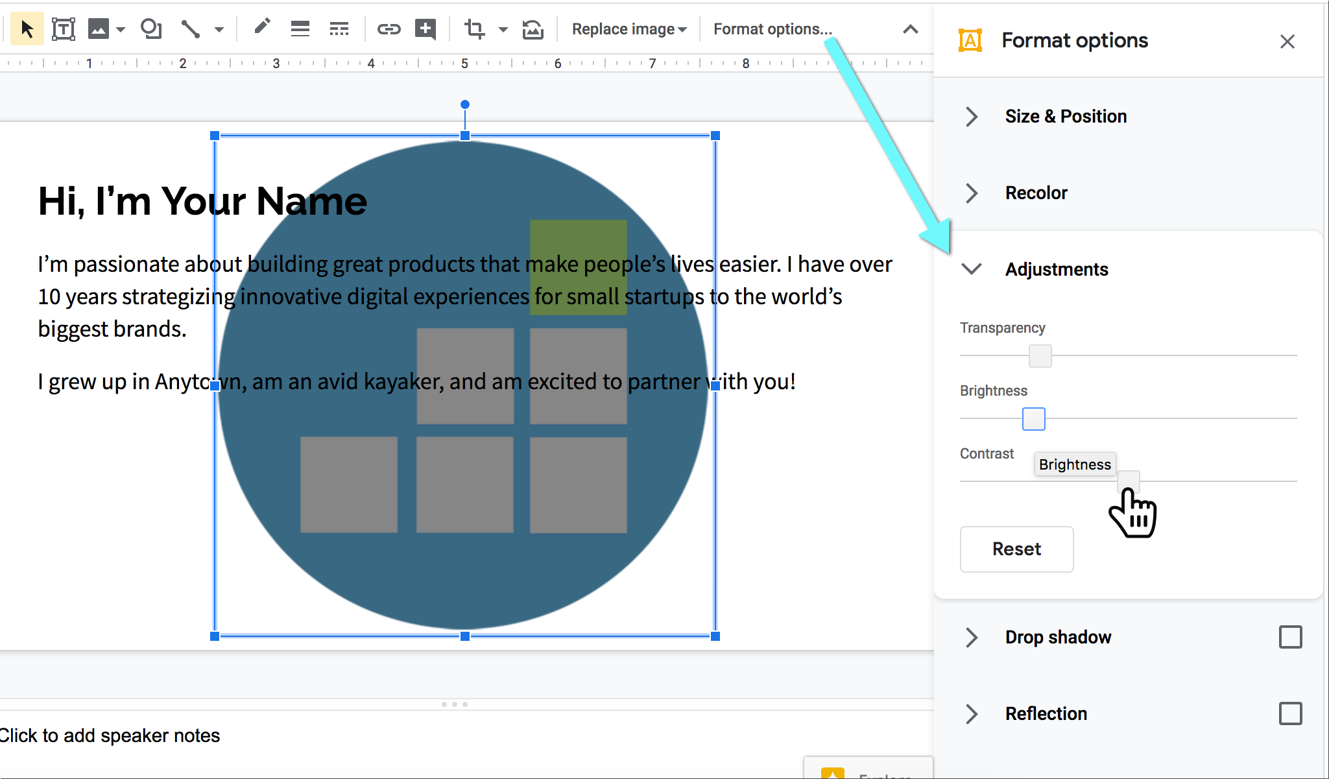The height and width of the screenshot is (779, 1329).
Task: Enable the Reflection checkbox
Action: 1291,713
